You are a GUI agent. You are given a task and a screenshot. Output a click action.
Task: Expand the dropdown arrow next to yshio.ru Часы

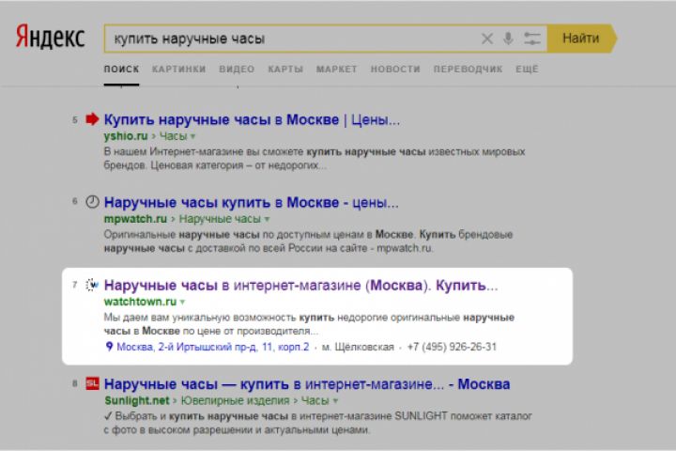[192, 136]
